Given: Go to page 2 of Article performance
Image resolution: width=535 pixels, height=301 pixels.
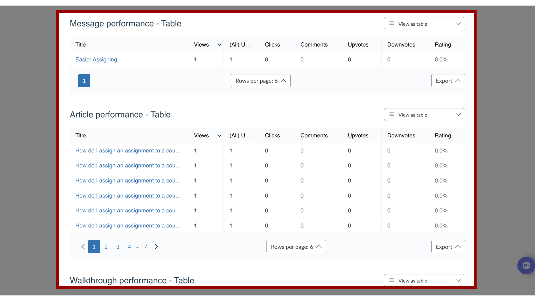Looking at the screenshot, I should (106, 247).
